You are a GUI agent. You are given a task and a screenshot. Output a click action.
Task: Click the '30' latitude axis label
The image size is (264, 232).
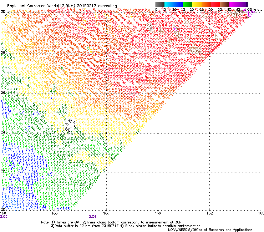coord(3,12)
